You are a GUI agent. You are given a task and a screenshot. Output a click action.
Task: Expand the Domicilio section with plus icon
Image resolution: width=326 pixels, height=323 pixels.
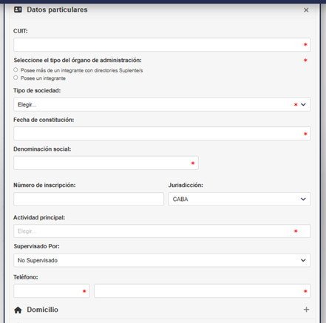click(x=306, y=310)
